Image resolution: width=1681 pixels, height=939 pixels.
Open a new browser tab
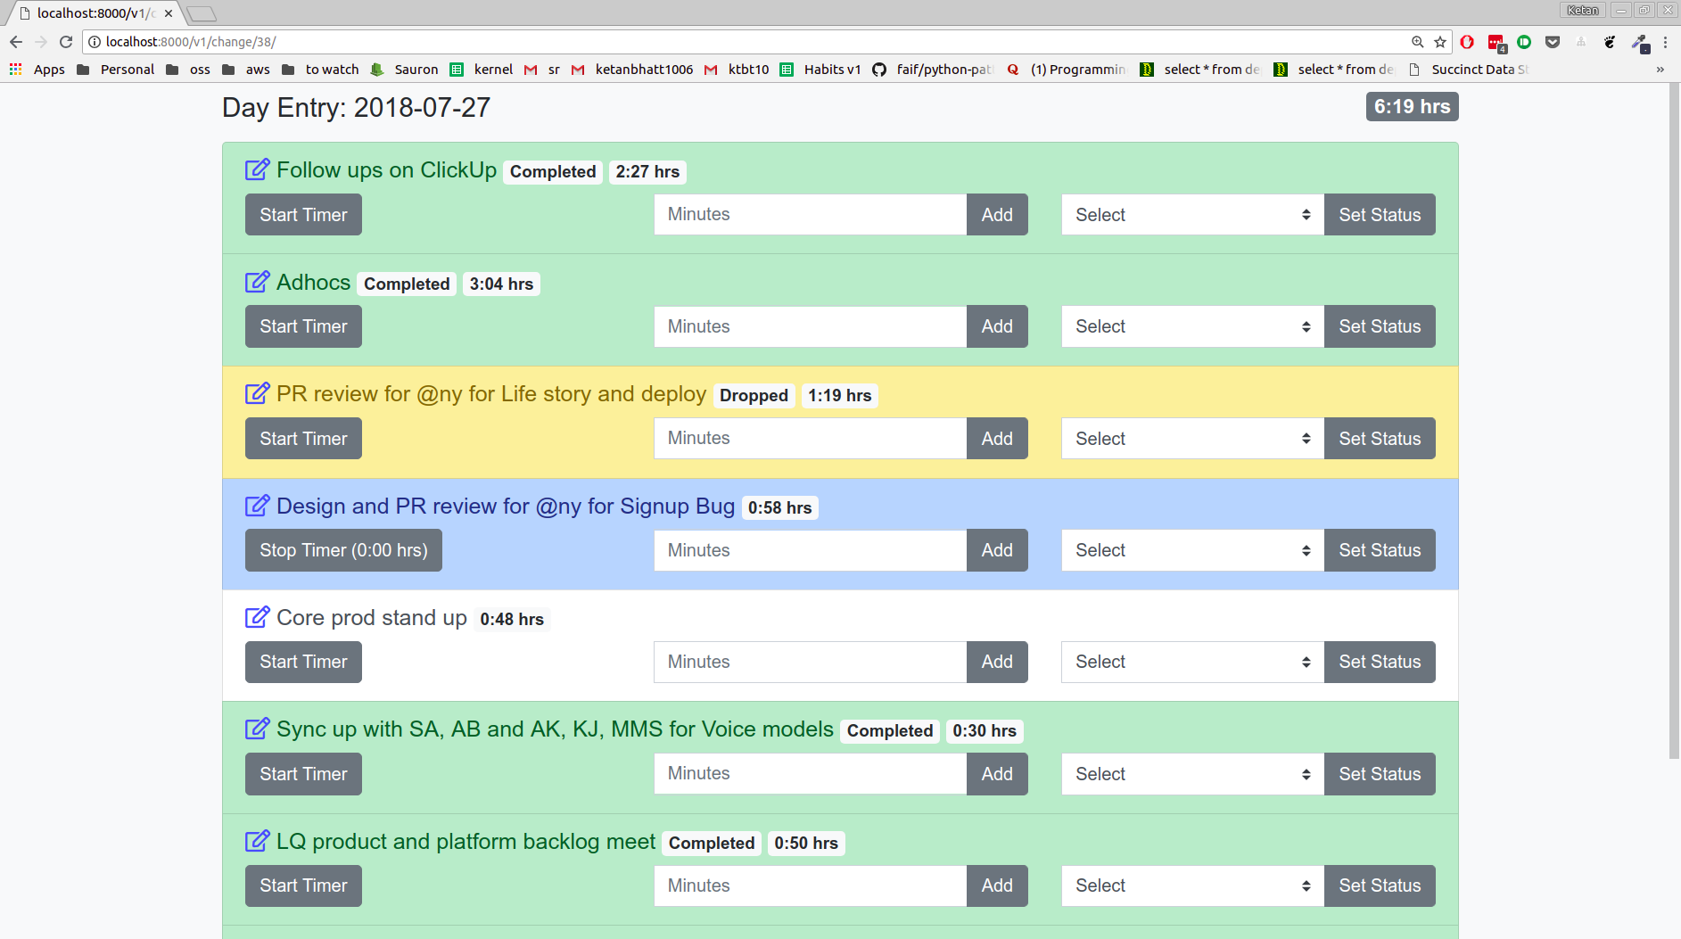(202, 13)
